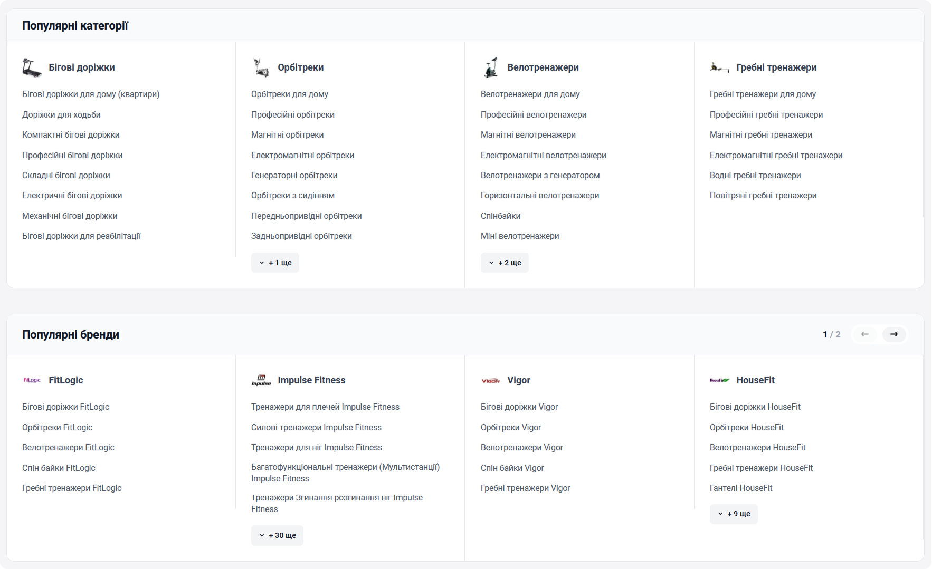932x569 pixels.
Task: Open the Vigor brand heading
Action: click(x=519, y=380)
